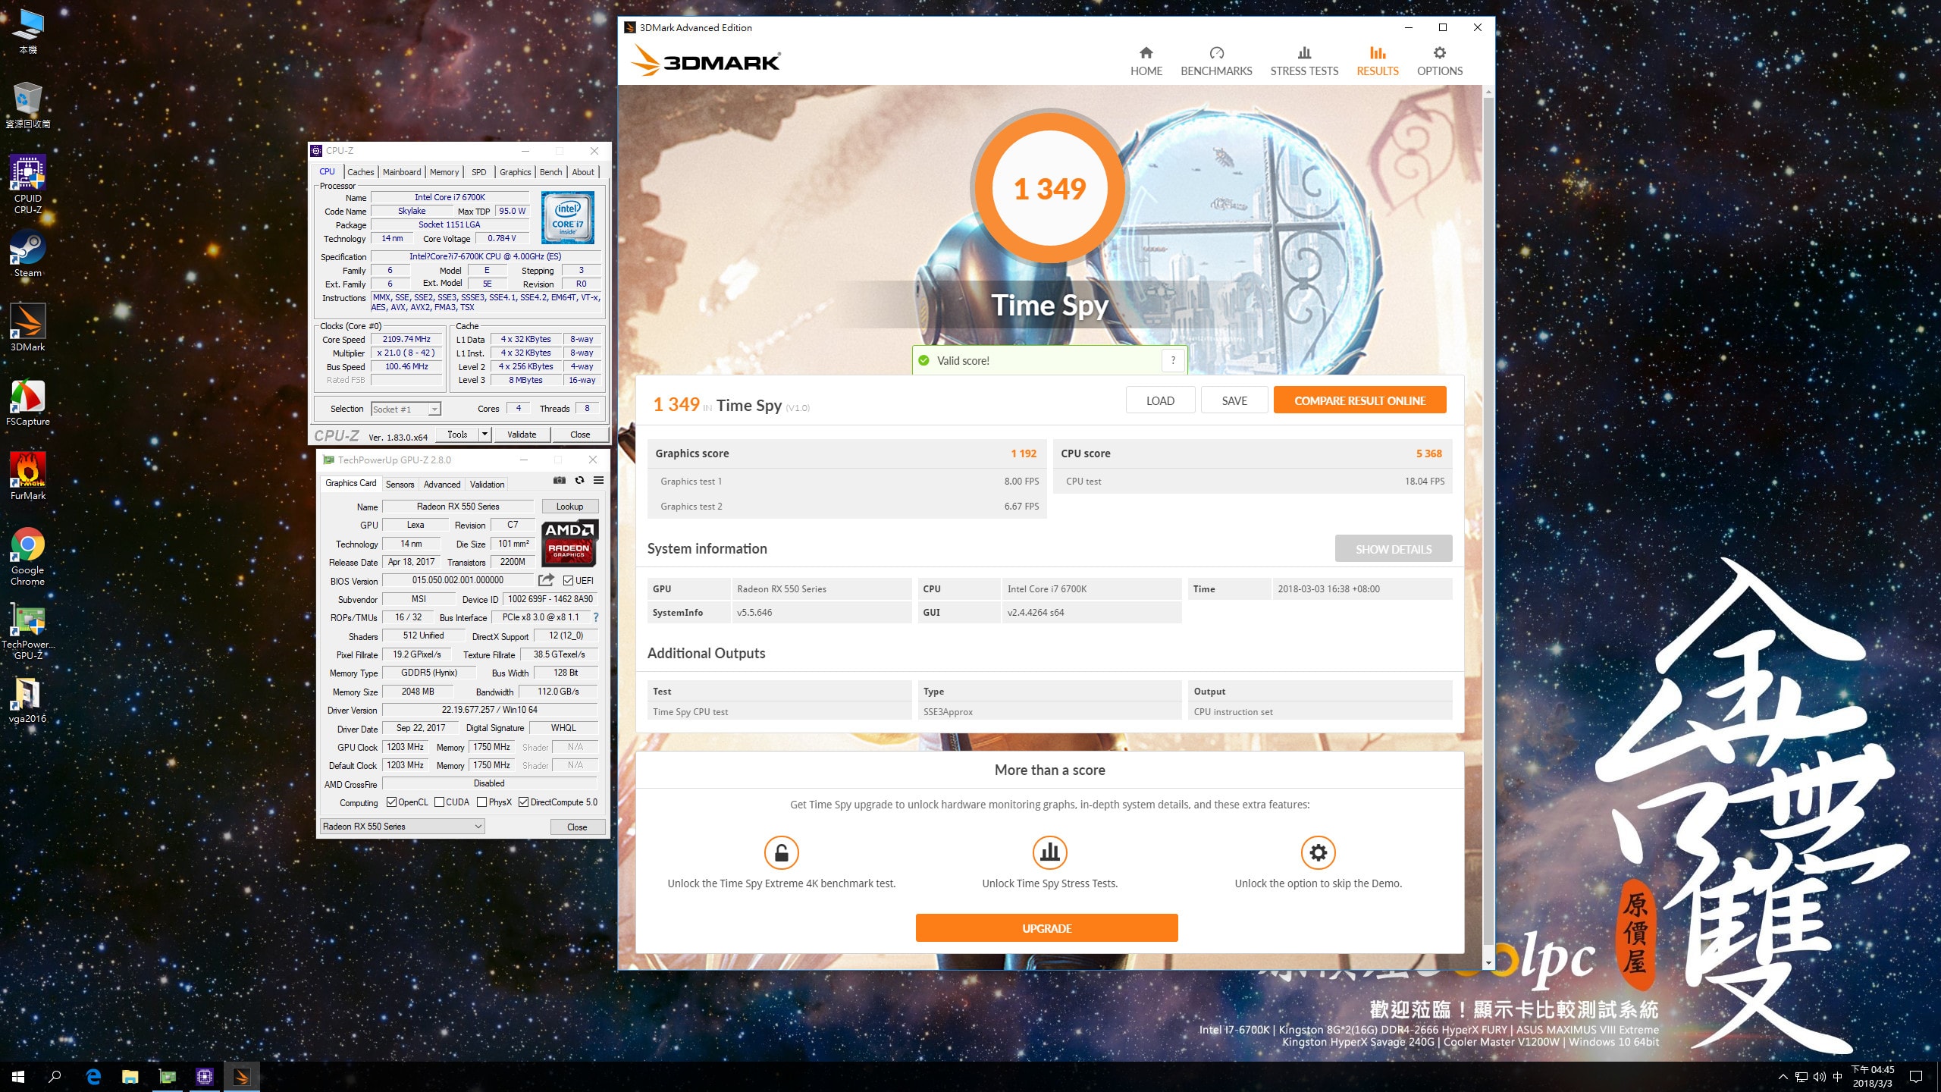
Task: Open the Advanced tab in GPU-Z
Action: [x=442, y=484]
